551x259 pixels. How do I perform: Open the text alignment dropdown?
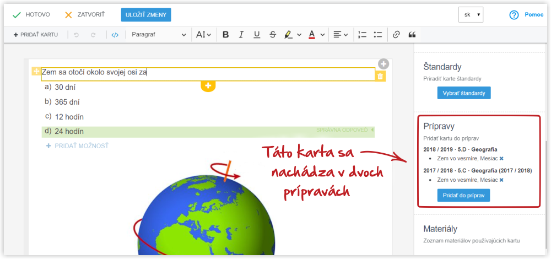340,35
